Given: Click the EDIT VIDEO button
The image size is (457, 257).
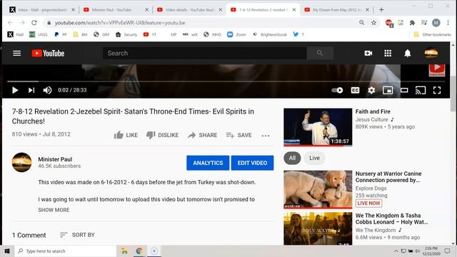Looking at the screenshot, I should point(252,163).
